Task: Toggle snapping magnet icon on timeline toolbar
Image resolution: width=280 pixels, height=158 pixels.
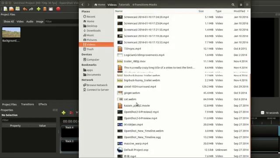Action: point(71,113)
